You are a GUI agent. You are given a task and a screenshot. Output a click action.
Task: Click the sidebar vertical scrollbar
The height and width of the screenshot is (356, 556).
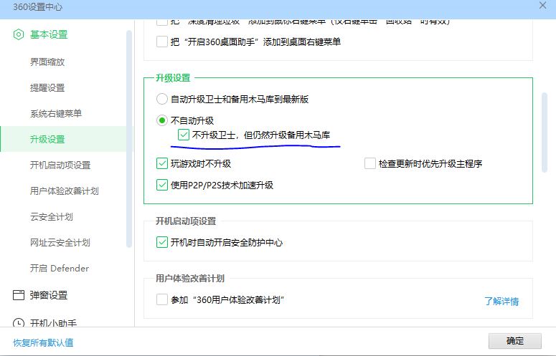(129, 139)
